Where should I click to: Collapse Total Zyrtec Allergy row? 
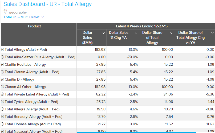2,102
